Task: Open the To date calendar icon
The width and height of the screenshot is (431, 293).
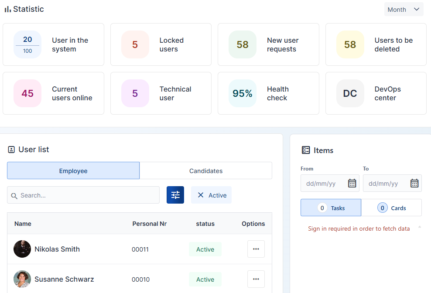Action: (414, 183)
